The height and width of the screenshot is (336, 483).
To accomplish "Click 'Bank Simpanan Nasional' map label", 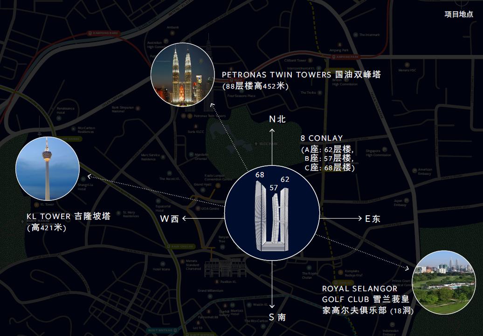I will tap(123, 110).
